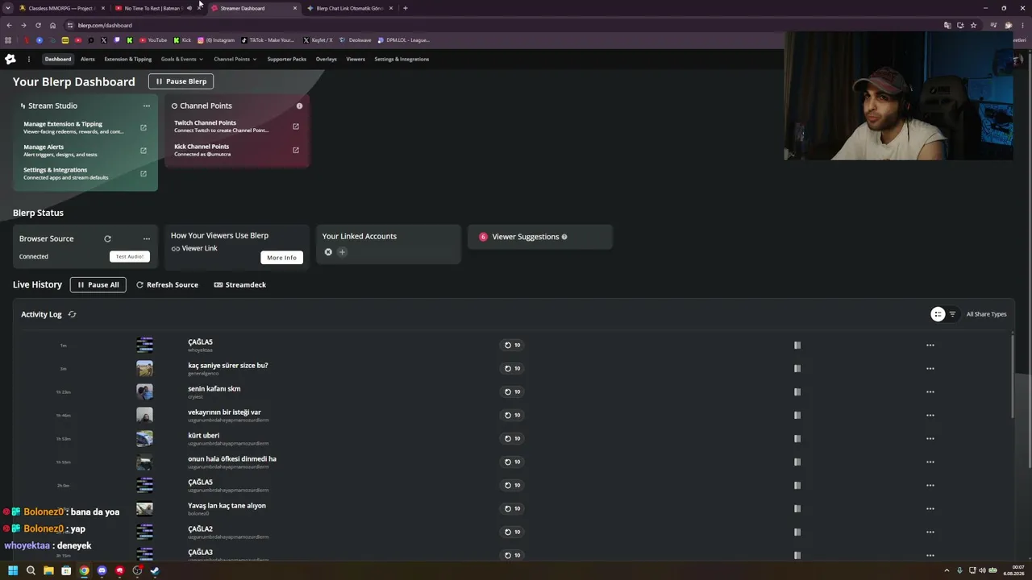Replay the 'senin kafanı skm' blerp

tap(512, 391)
